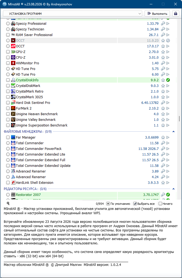The image size is (182, 278).
Task: Check the CrystalDiskInfo checkbox
Action: (8, 80)
